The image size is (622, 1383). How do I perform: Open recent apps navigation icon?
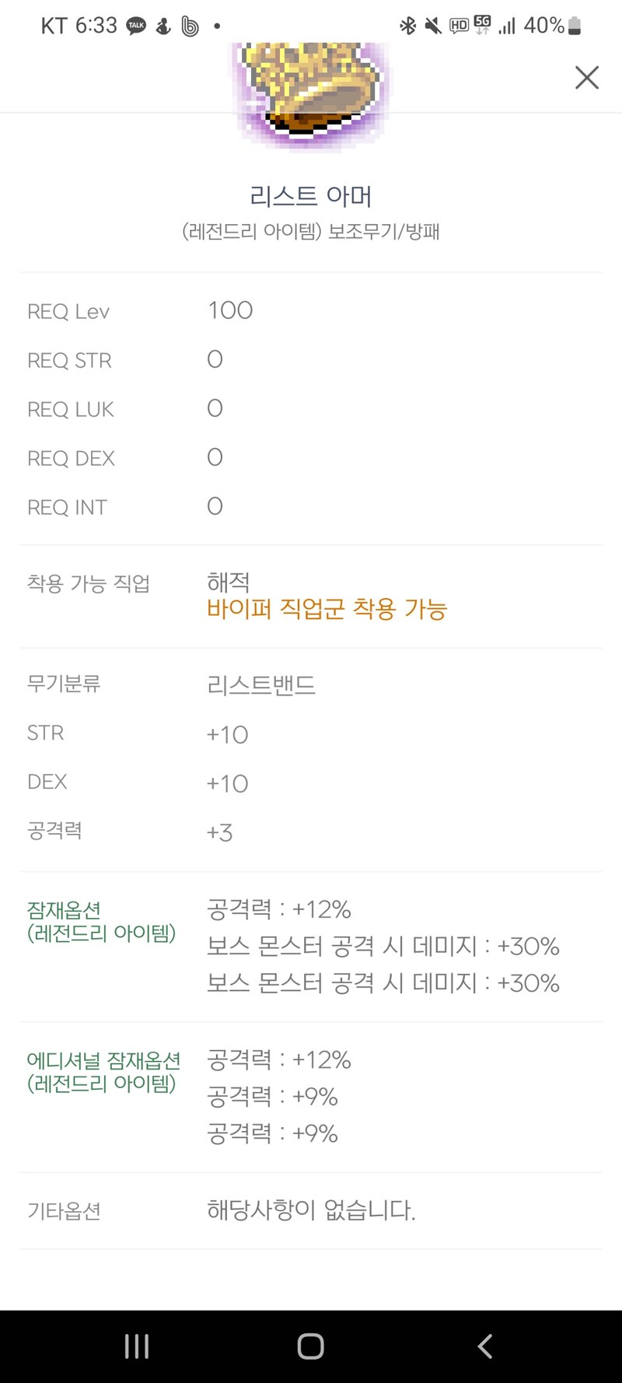click(137, 1346)
